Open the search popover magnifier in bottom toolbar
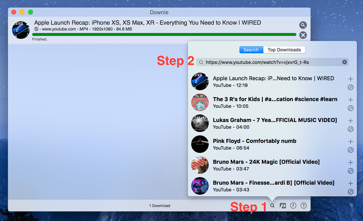 click(x=272, y=206)
